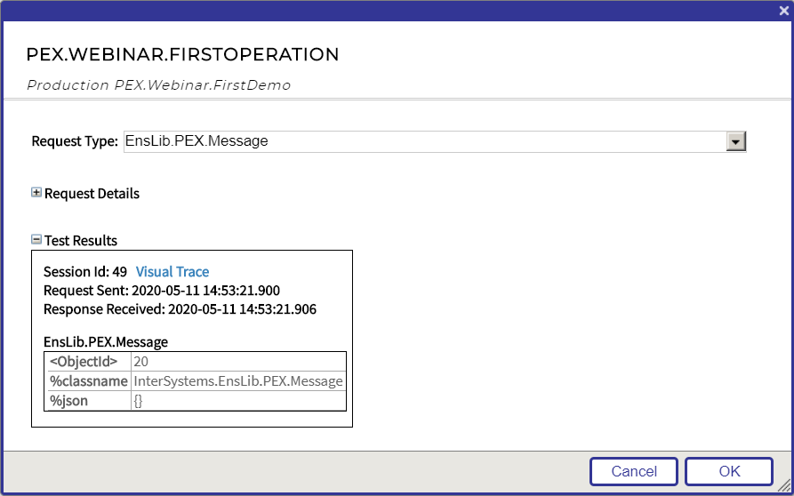
Task: Click the PEX.WEBINAR.FIRSTOPERATION dialog title
Action: pyautogui.click(x=182, y=55)
